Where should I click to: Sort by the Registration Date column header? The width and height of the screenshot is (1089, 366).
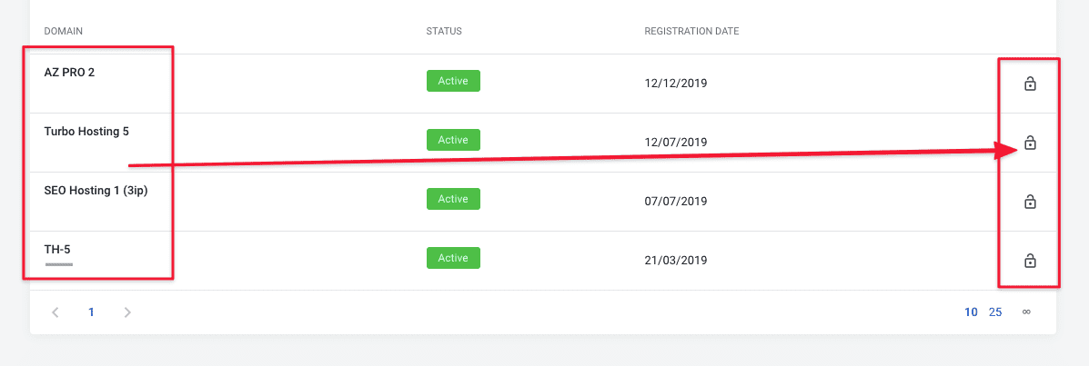coord(691,32)
